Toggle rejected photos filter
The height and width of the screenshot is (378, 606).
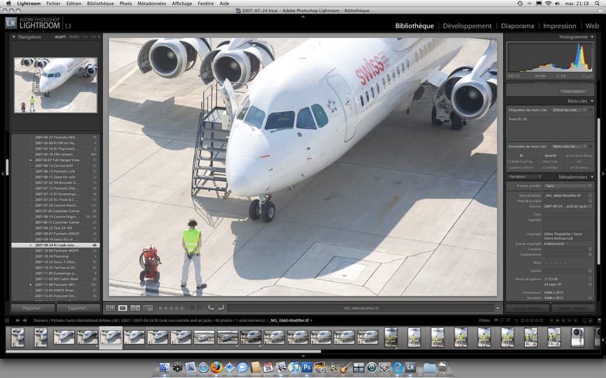coord(508,321)
